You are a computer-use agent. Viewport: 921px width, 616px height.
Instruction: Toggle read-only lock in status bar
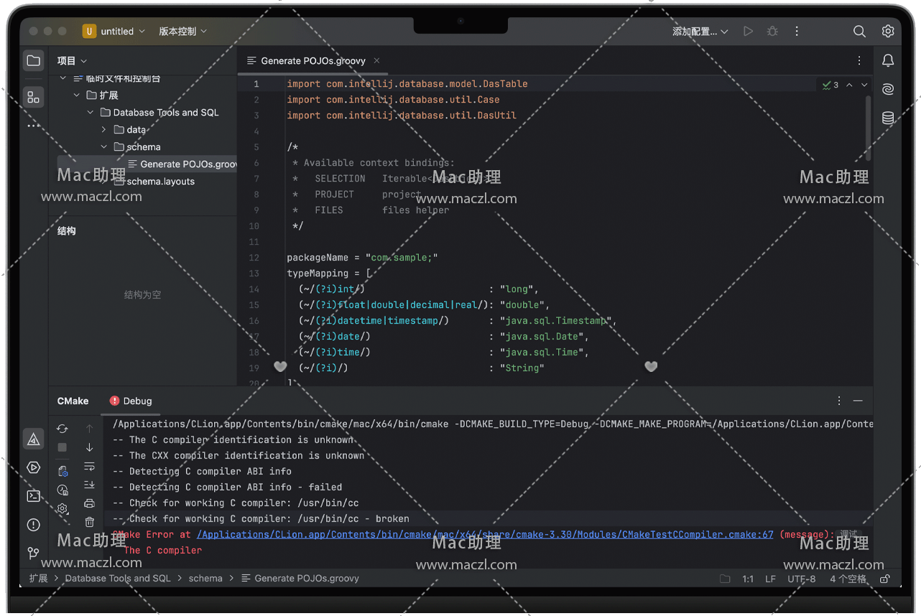click(x=884, y=579)
